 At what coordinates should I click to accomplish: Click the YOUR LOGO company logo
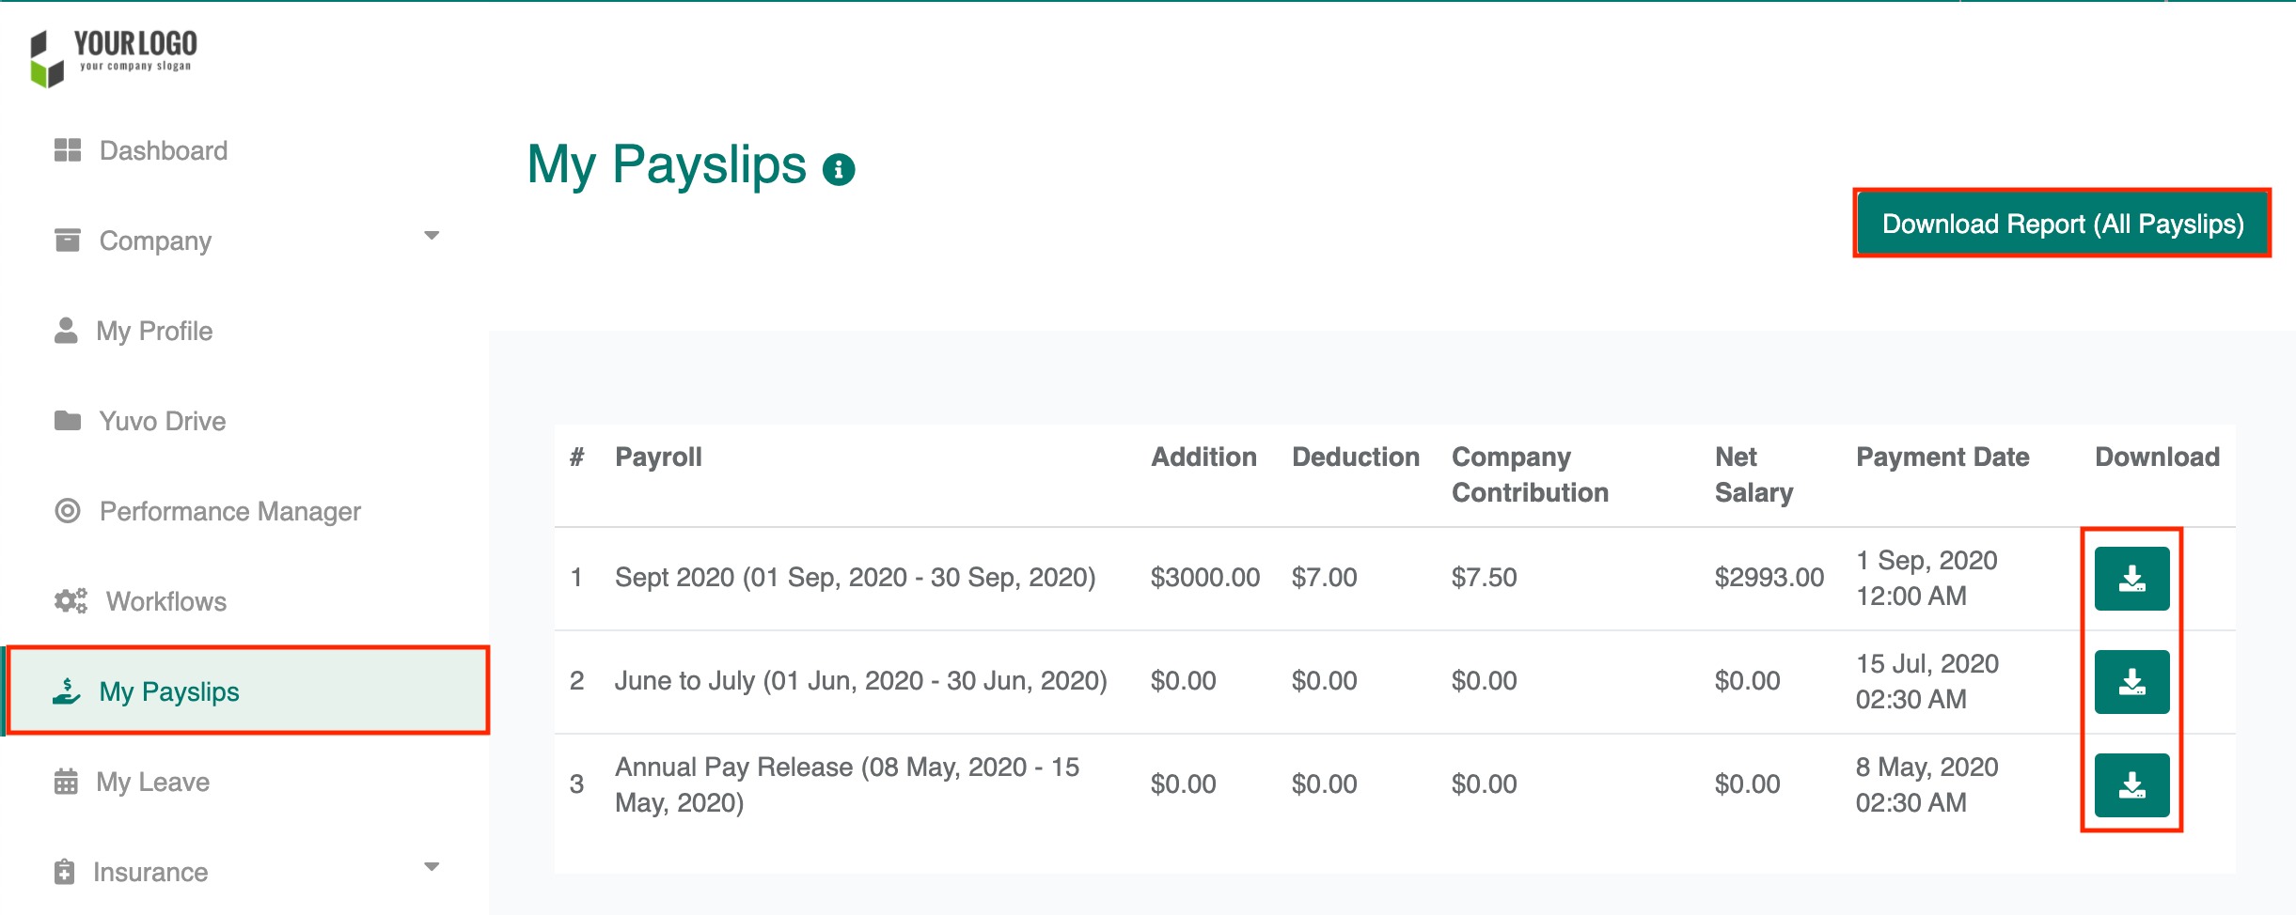pos(114,57)
